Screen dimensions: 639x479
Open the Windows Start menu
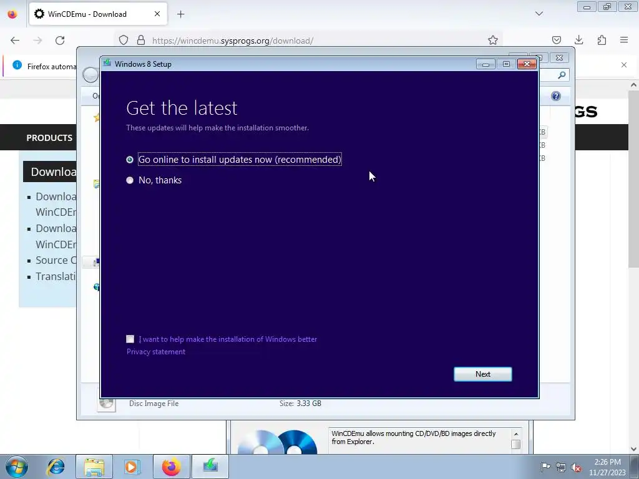[x=17, y=467]
